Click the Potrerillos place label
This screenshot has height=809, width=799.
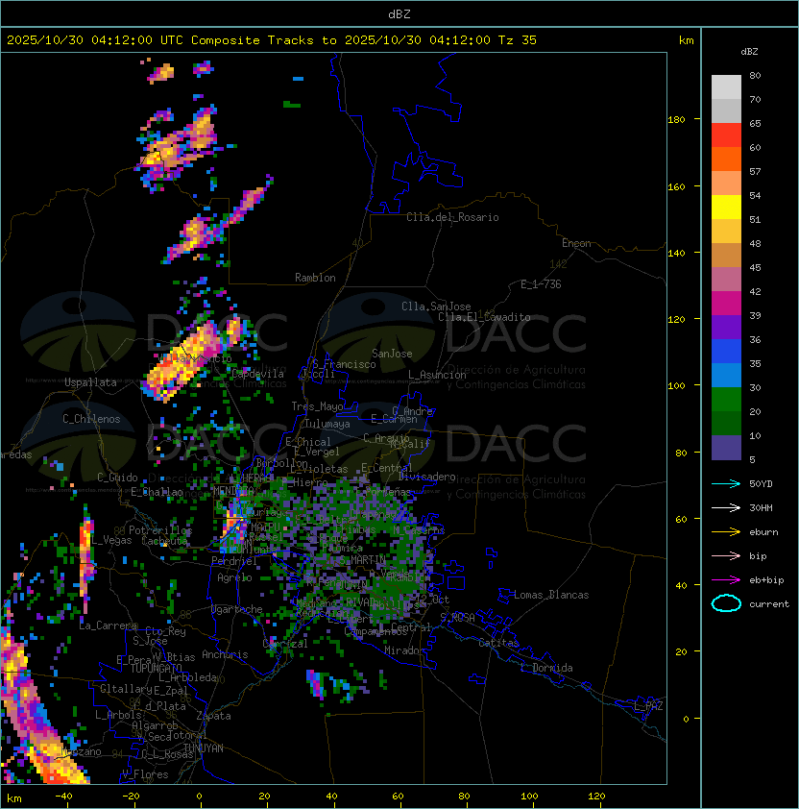160,530
